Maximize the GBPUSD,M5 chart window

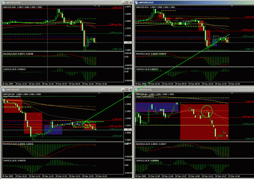(x=127, y=90)
